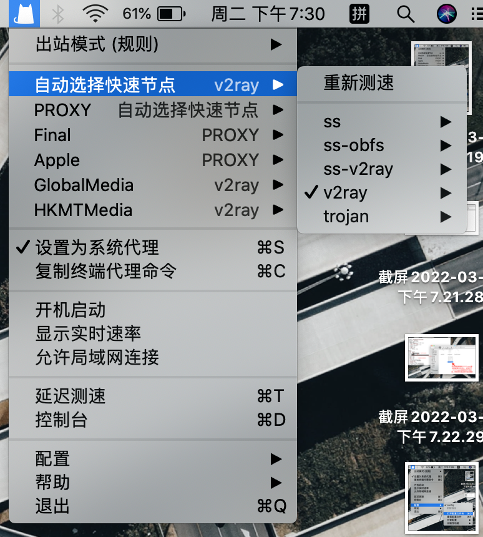
Task: Expand the HKMTMedia group submenu
Action: point(153,210)
